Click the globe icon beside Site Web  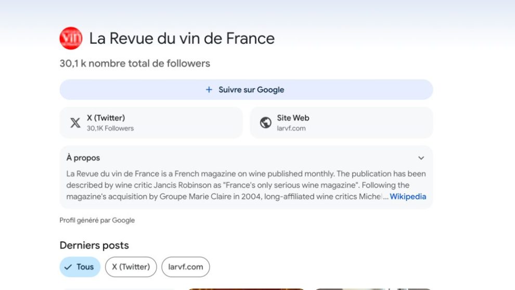point(266,123)
